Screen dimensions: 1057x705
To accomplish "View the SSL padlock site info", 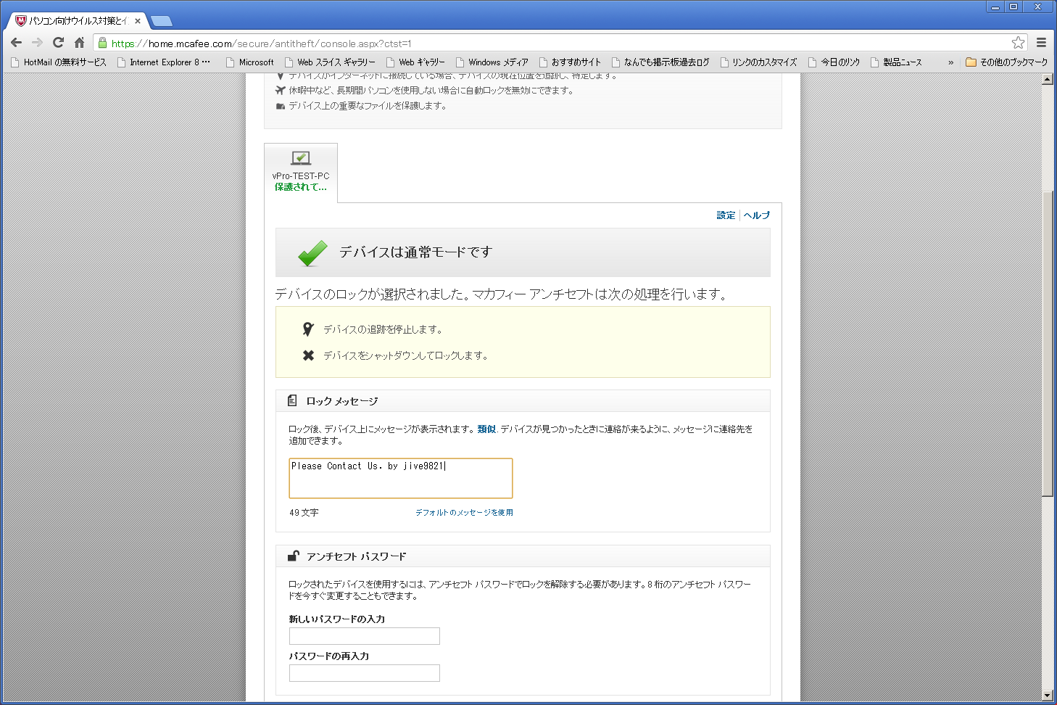I will coord(103,43).
